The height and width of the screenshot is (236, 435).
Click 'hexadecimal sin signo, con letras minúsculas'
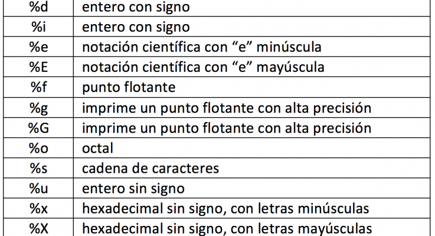pyautogui.click(x=225, y=208)
